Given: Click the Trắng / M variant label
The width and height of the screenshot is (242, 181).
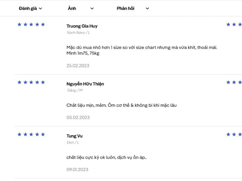Looking at the screenshot, I should [x=74, y=91].
